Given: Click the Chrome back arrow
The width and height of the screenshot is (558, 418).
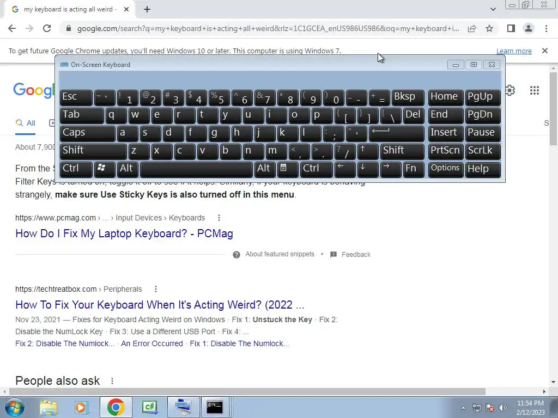Looking at the screenshot, I should (12, 28).
